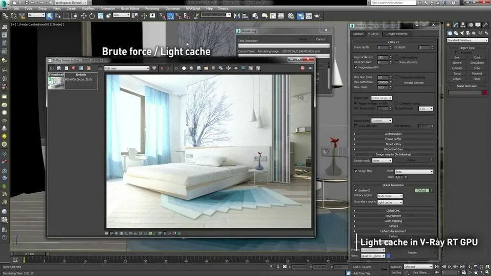The image size is (491, 276).
Task: Select the Rotate tool in main toolbar
Action: tap(92, 16)
